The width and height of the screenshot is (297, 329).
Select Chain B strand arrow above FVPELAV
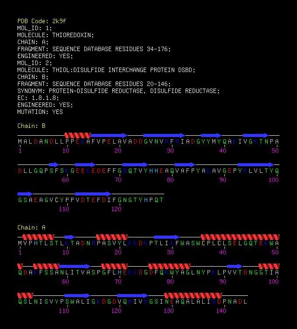(109, 135)
